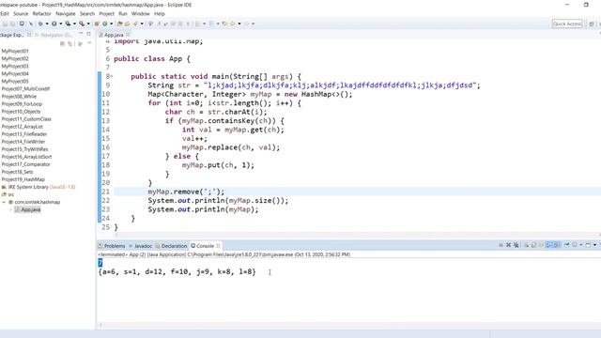Open Package Explorer view menu arrow
The image size is (601, 338).
click(x=89, y=43)
